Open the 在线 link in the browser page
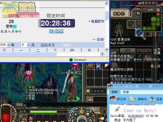The image size is (163, 122). [x=100, y=40]
